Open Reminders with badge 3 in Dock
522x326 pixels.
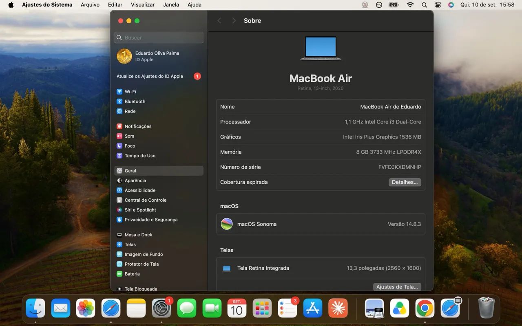coord(288,308)
